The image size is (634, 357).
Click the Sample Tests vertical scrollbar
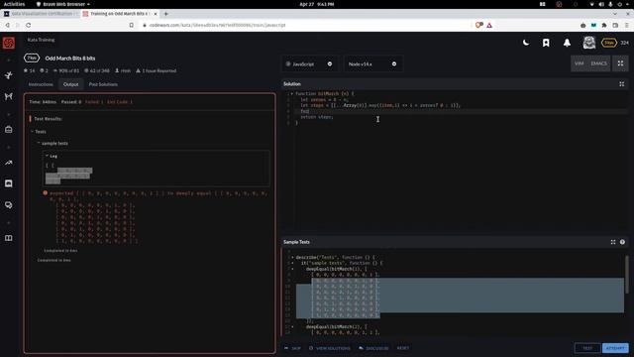(627, 275)
